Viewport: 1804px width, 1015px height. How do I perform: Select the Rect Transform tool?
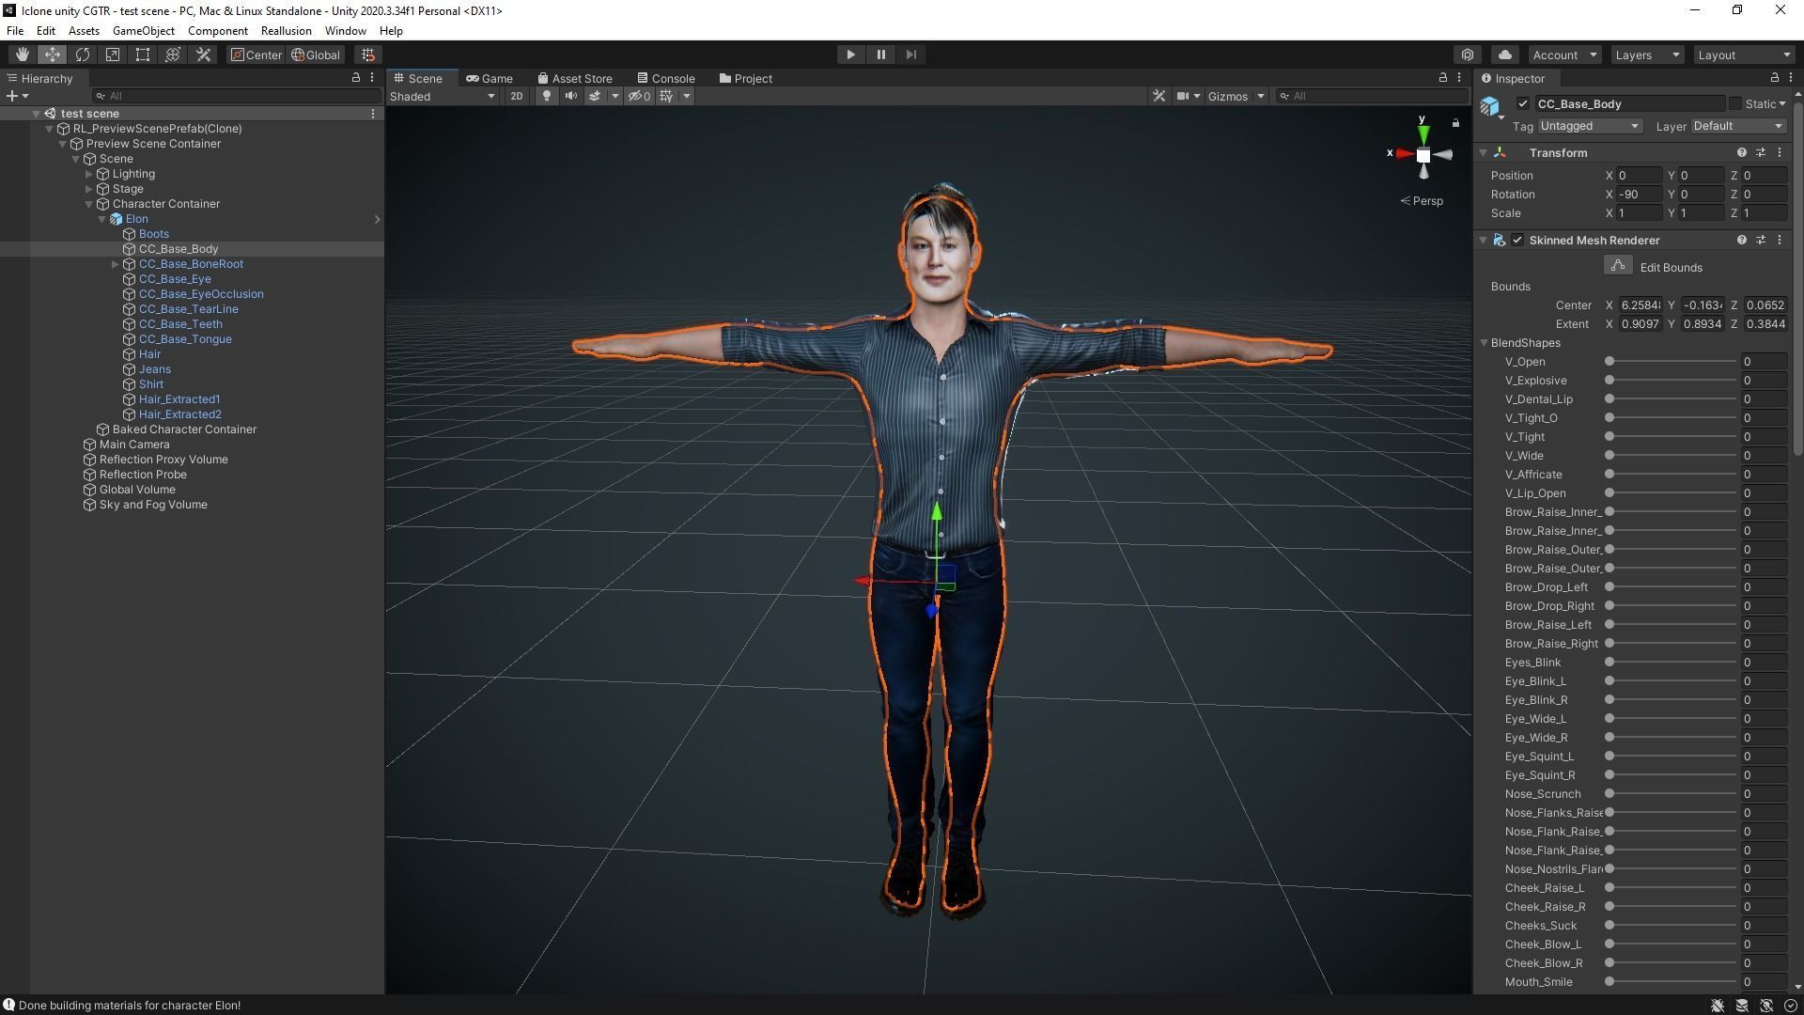point(142,55)
